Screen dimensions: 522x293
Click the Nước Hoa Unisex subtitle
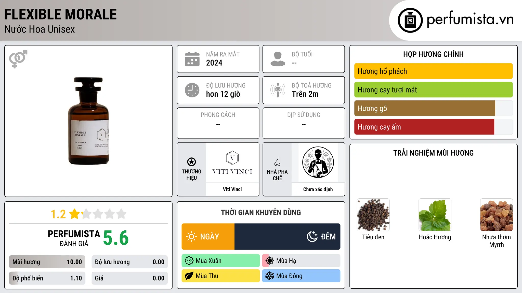(x=40, y=30)
